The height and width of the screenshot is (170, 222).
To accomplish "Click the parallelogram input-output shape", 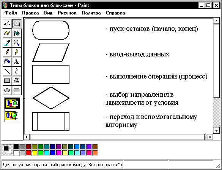I will (x=51, y=52).
